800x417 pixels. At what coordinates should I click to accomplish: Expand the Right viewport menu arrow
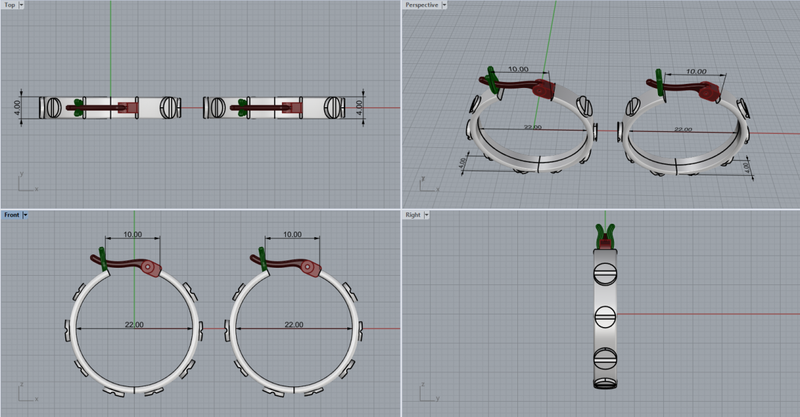[426, 215]
